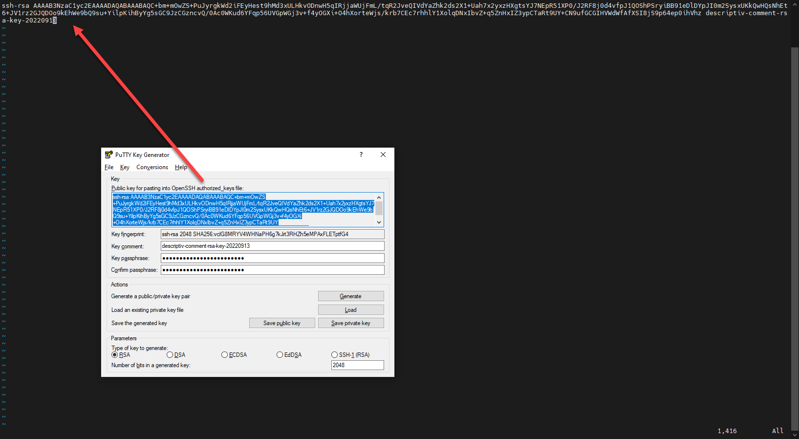The height and width of the screenshot is (439, 799).
Task: Click the number of bits field
Action: point(358,365)
